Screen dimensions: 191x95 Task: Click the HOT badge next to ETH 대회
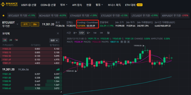click(140, 5)
